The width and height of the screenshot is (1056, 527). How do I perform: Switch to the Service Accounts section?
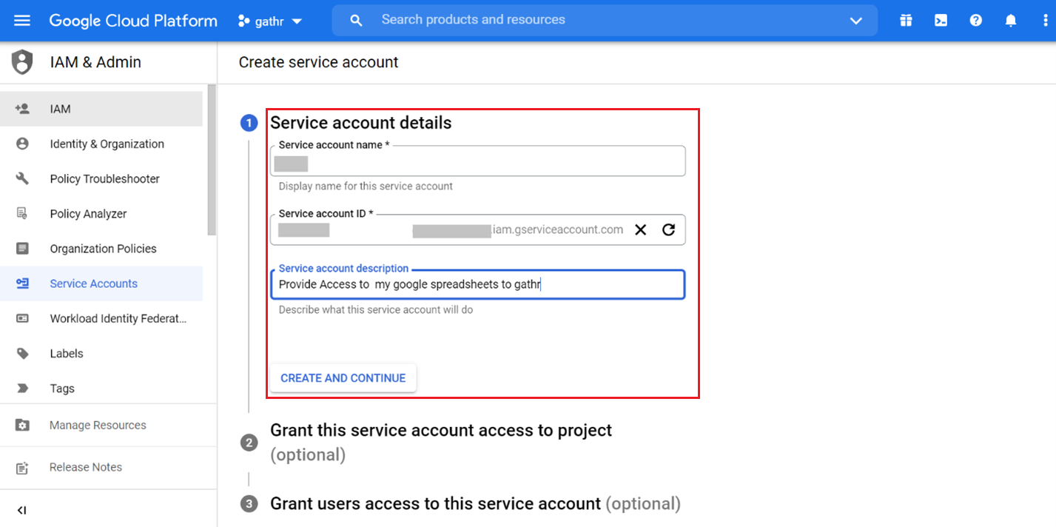pos(93,283)
